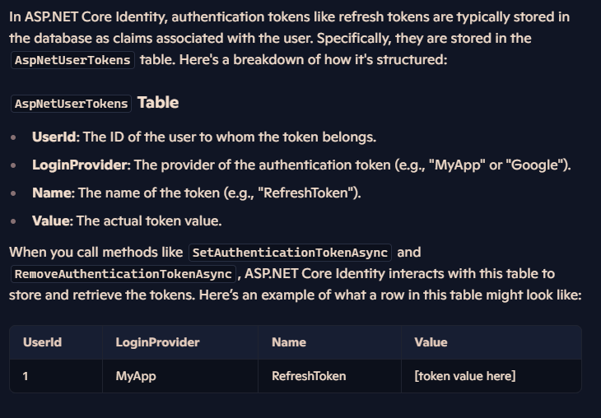Click the bold Table heading word
This screenshot has height=418, width=601.
(158, 103)
